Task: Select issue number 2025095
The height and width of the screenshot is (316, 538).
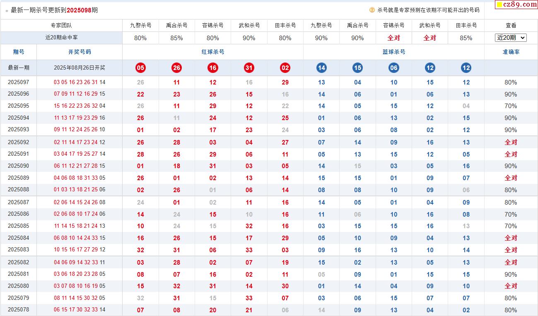Action: [19, 106]
